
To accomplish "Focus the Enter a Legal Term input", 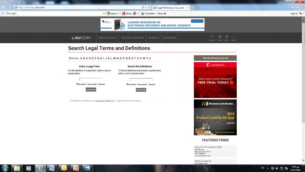I will point(91,79).
